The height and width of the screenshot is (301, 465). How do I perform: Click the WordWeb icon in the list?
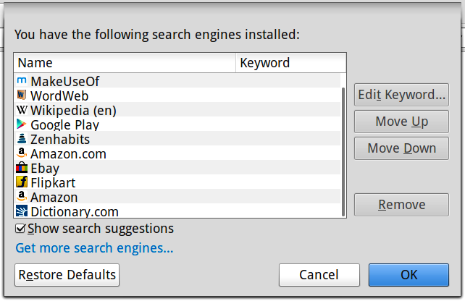tap(22, 95)
